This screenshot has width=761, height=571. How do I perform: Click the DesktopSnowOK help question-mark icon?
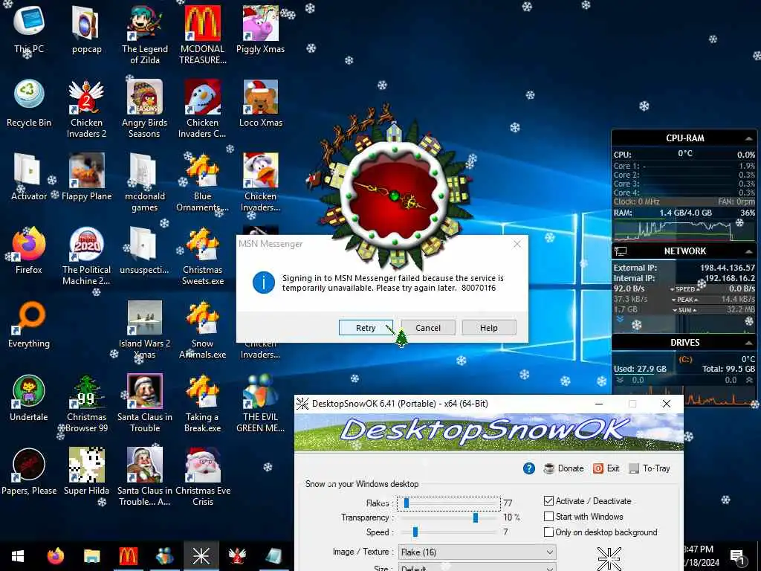[x=529, y=468]
